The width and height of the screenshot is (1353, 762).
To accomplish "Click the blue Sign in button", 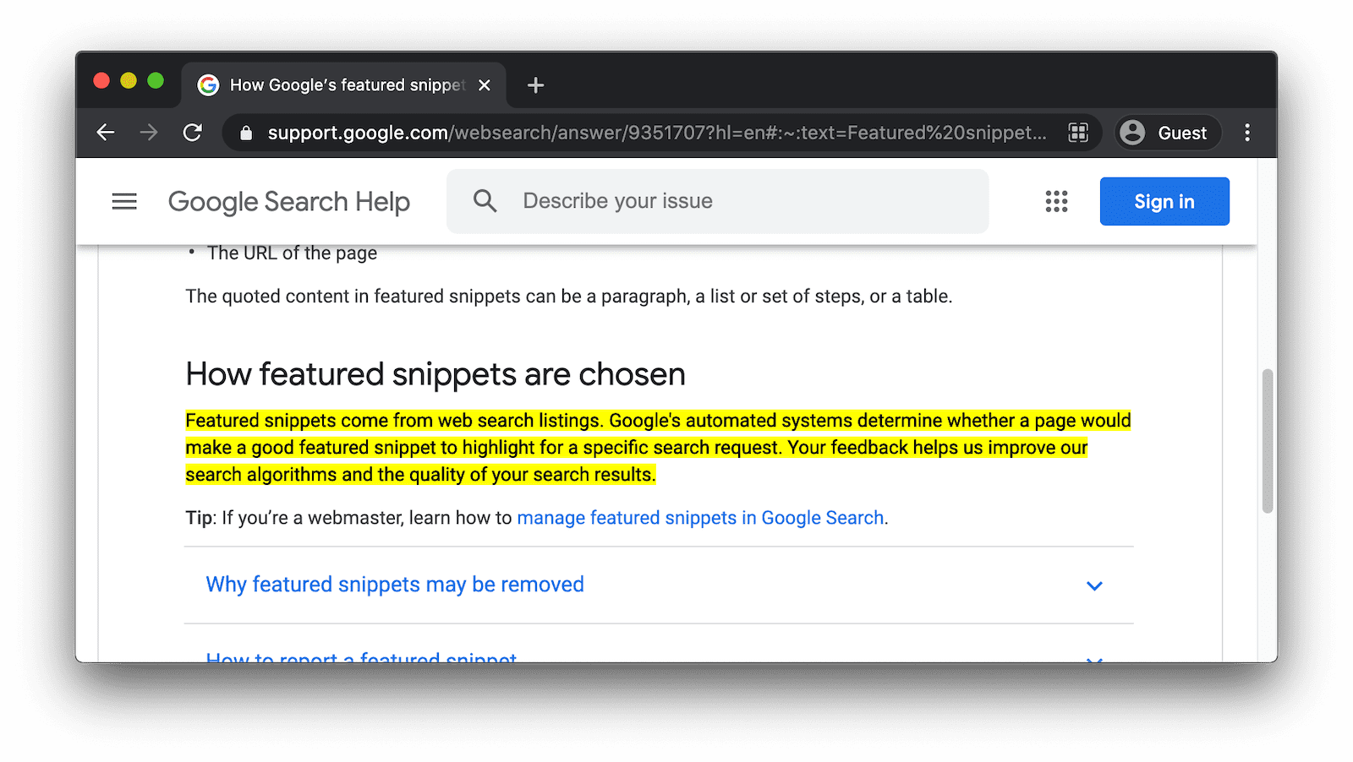I will pyautogui.click(x=1164, y=201).
